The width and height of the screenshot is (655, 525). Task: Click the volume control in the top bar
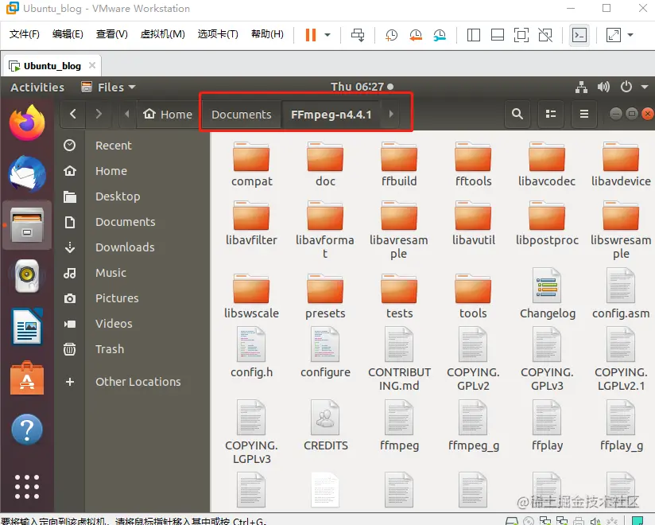click(603, 87)
